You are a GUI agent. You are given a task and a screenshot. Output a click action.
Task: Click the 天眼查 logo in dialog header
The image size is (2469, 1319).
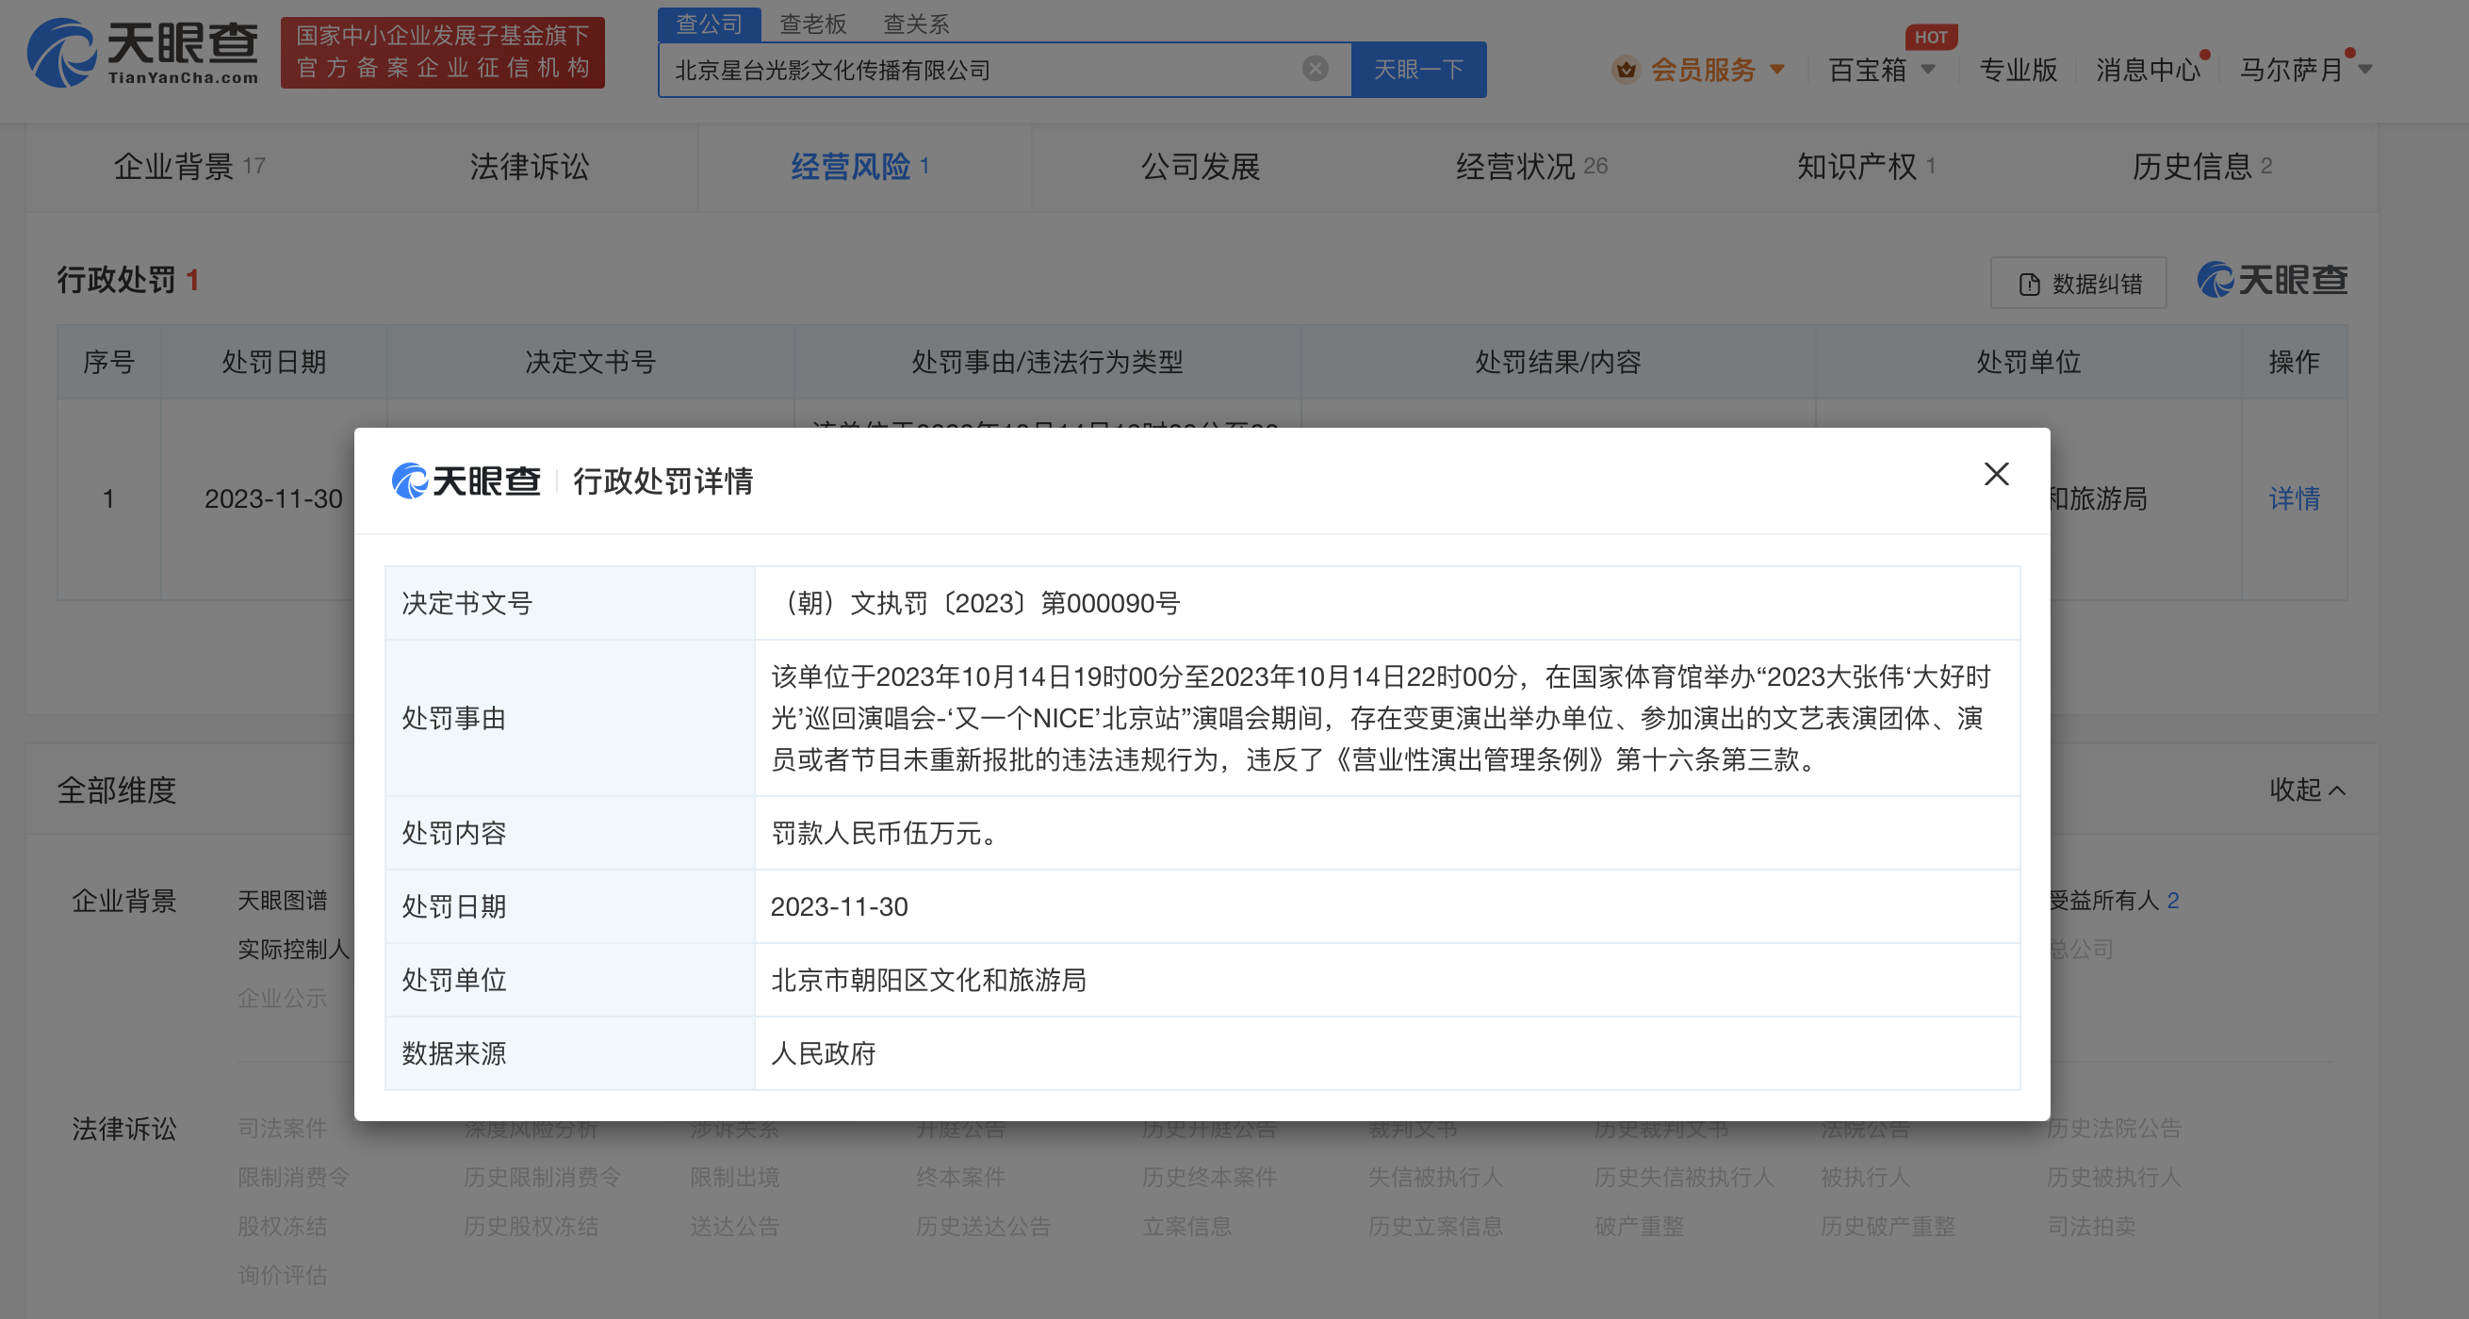click(466, 480)
